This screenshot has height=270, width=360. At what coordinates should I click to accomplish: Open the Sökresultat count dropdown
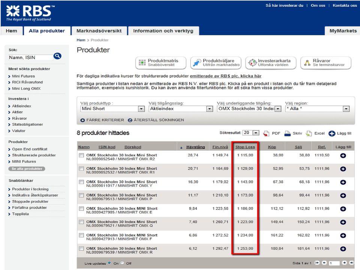251,133
